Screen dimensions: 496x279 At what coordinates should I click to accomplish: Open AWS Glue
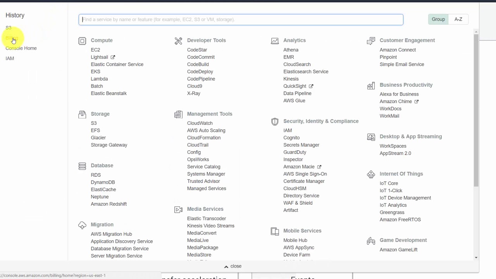pos(294,101)
